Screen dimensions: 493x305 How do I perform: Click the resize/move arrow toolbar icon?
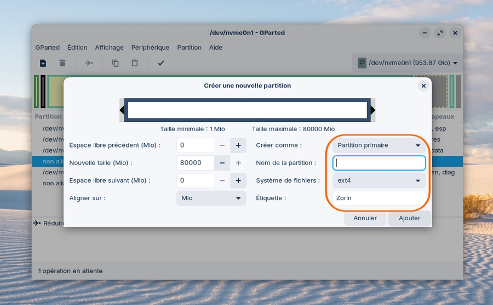[89, 63]
